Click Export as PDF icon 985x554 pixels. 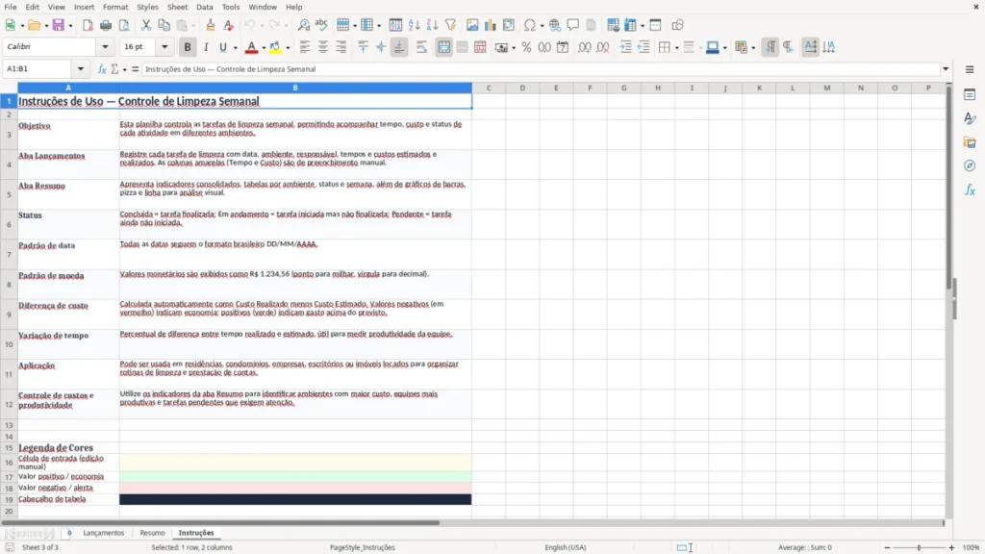click(88, 25)
